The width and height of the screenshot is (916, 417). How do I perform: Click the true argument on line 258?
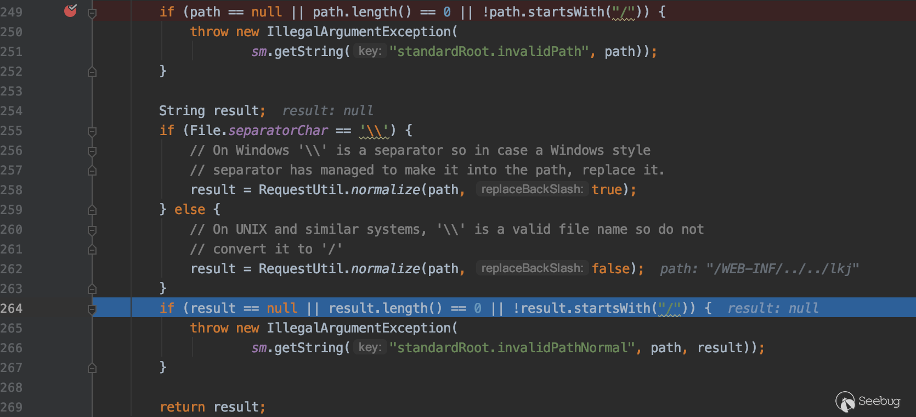607,190
